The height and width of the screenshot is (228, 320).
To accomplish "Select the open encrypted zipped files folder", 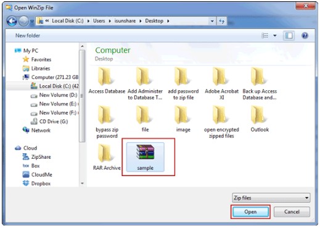I will pos(221,122).
